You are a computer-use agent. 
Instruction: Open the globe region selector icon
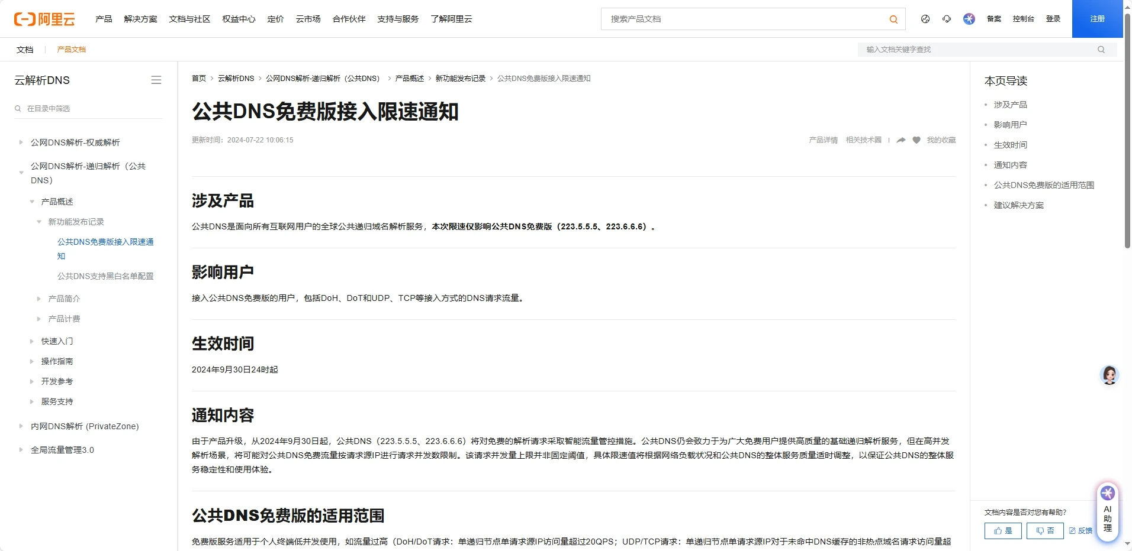(925, 19)
